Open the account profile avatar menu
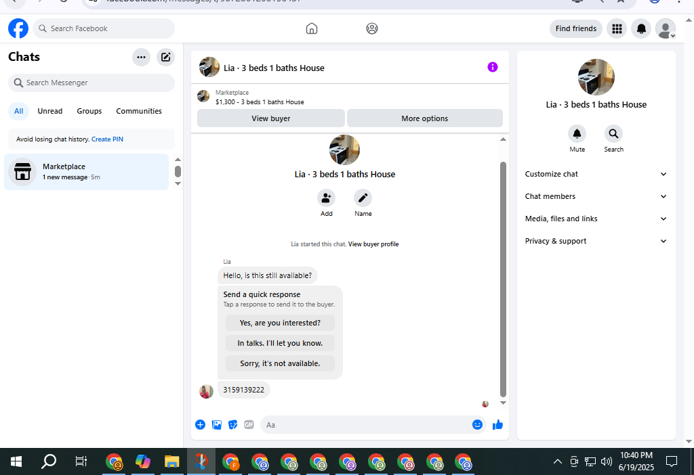 tap(666, 28)
